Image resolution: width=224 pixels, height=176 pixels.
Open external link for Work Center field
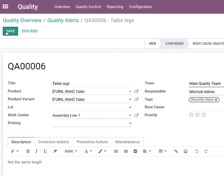[137, 115]
